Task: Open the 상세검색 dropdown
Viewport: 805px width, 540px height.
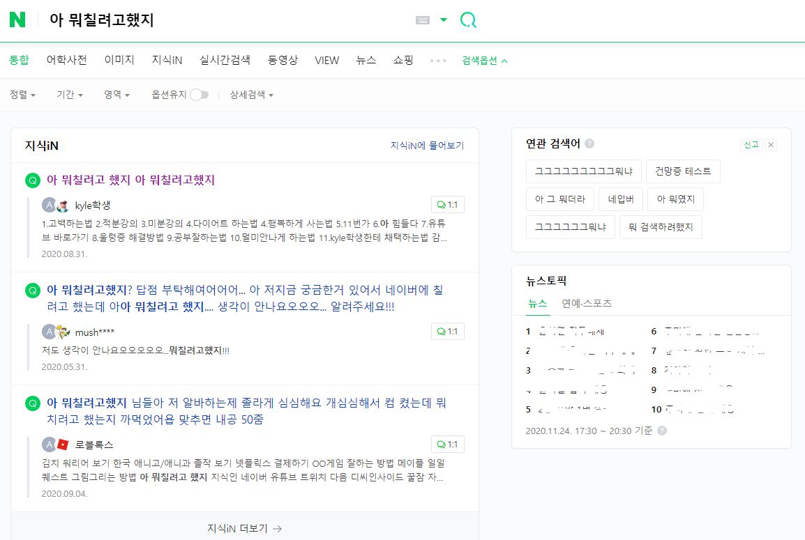Action: coord(251,94)
